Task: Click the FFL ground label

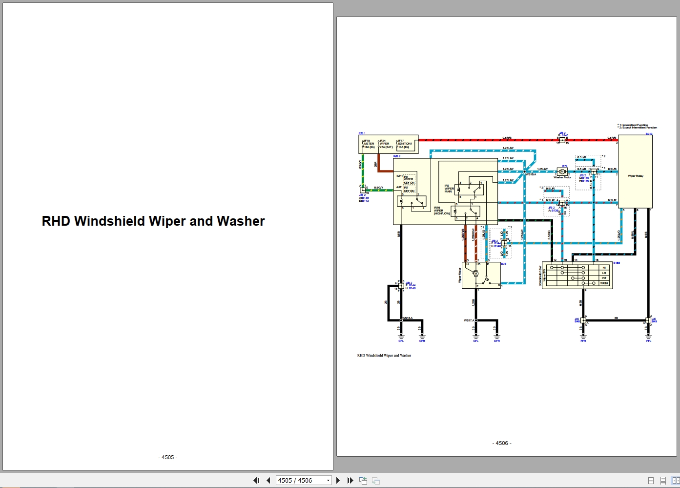Action: click(649, 341)
